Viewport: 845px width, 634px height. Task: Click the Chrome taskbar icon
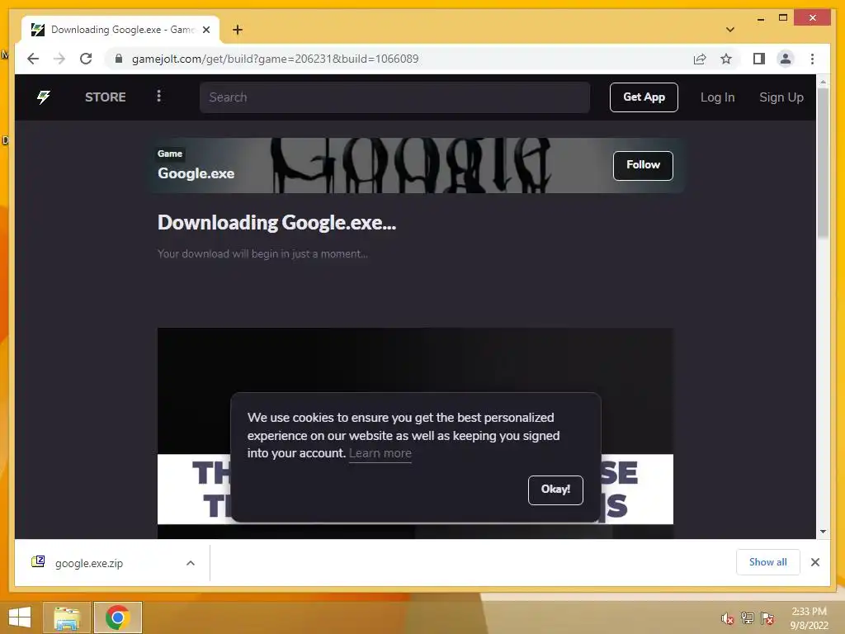[x=117, y=617]
